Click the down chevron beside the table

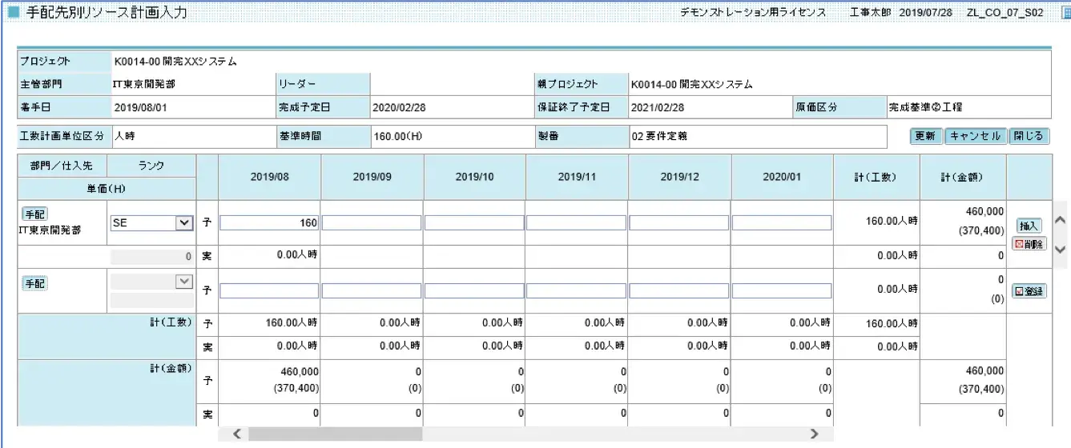point(1061,250)
